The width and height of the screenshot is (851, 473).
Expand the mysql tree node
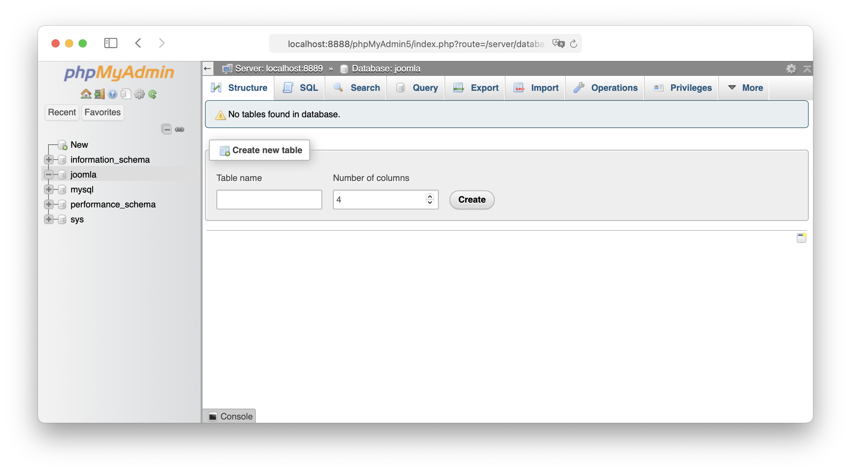coord(49,189)
